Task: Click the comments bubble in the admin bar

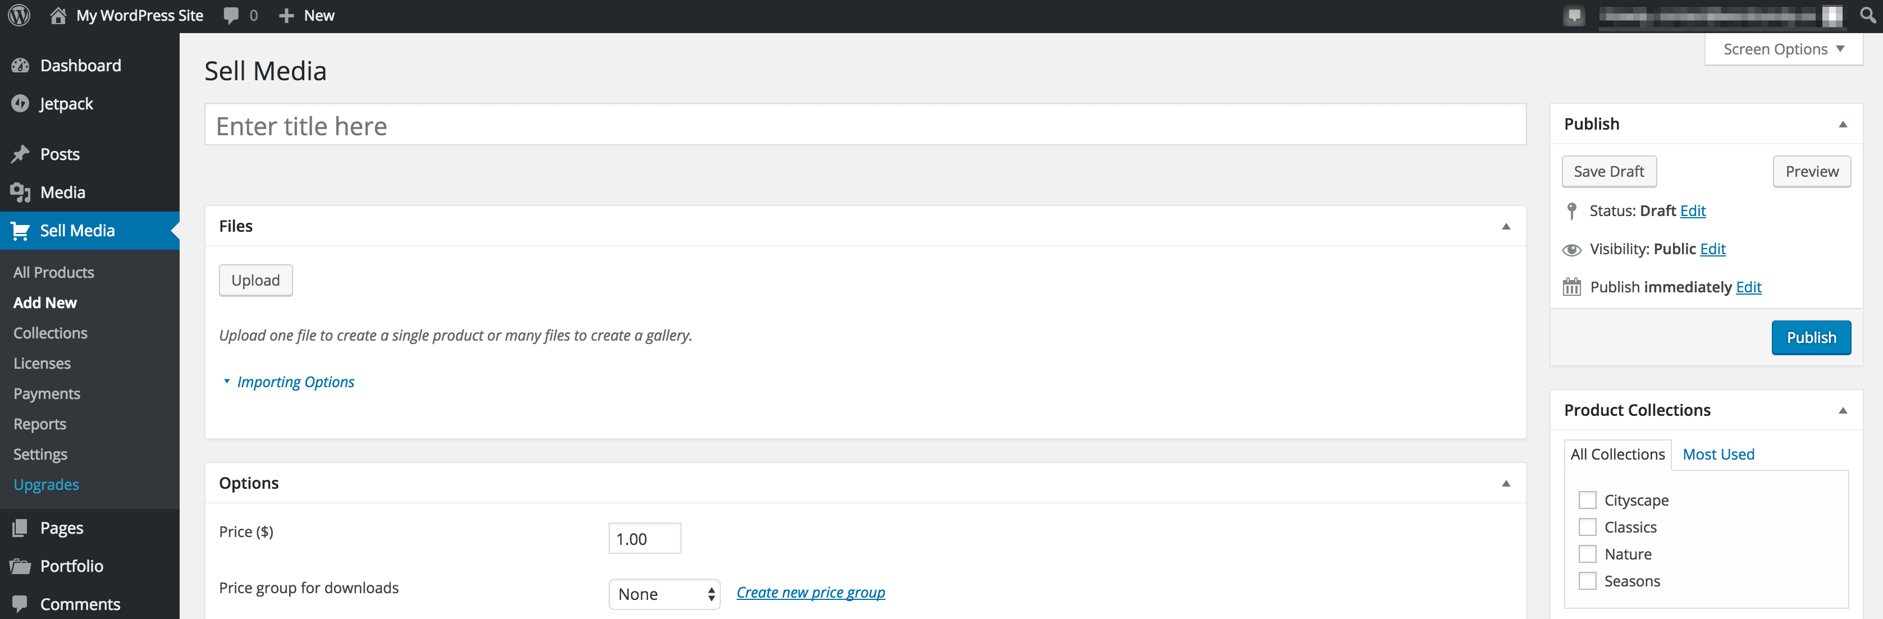Action: [232, 15]
